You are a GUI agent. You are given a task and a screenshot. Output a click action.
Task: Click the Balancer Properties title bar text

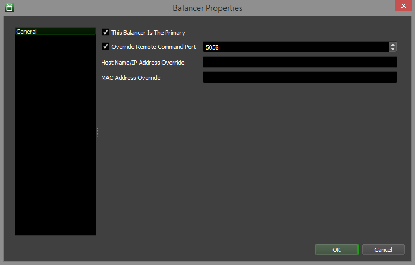click(207, 8)
